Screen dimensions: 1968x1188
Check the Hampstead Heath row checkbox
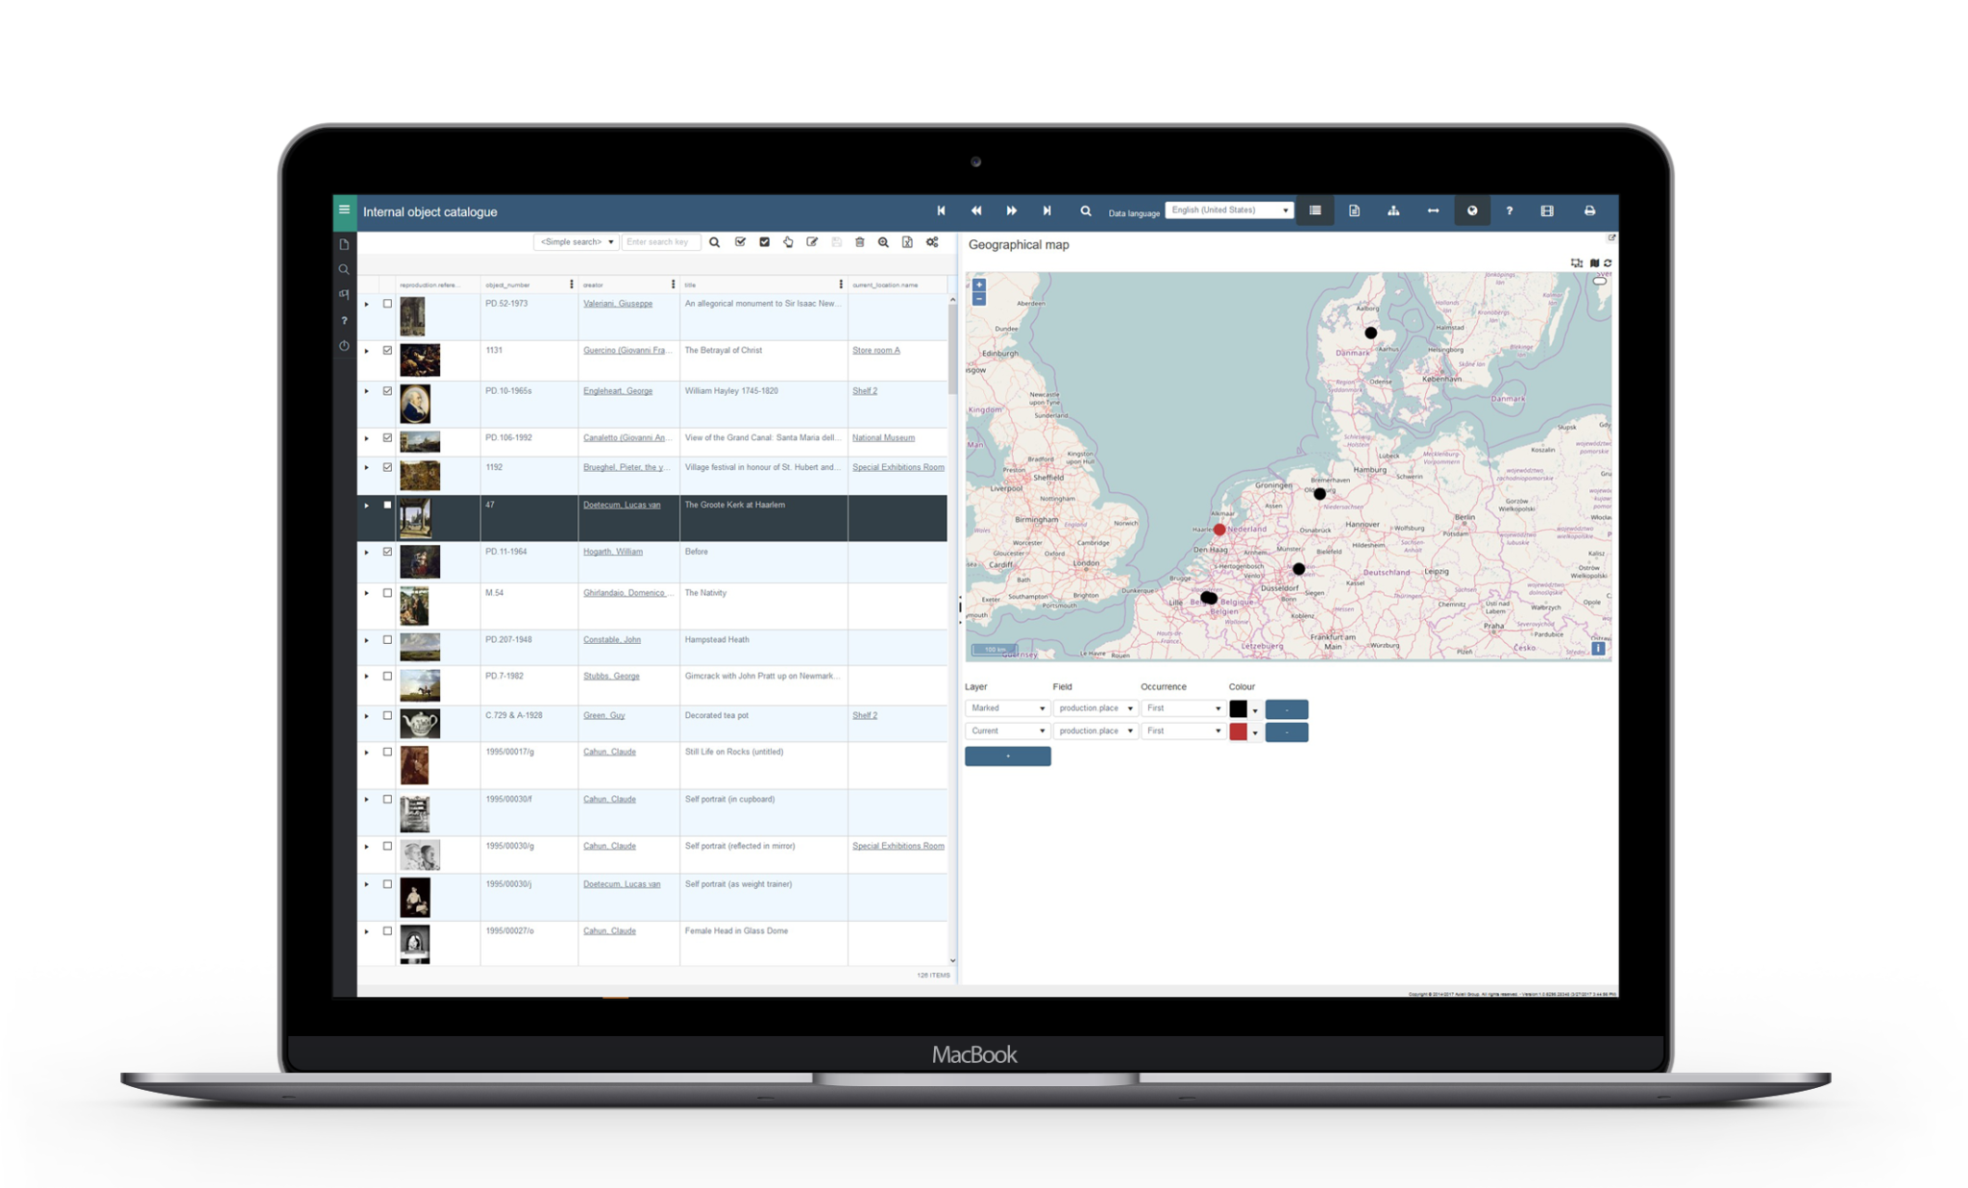click(387, 640)
